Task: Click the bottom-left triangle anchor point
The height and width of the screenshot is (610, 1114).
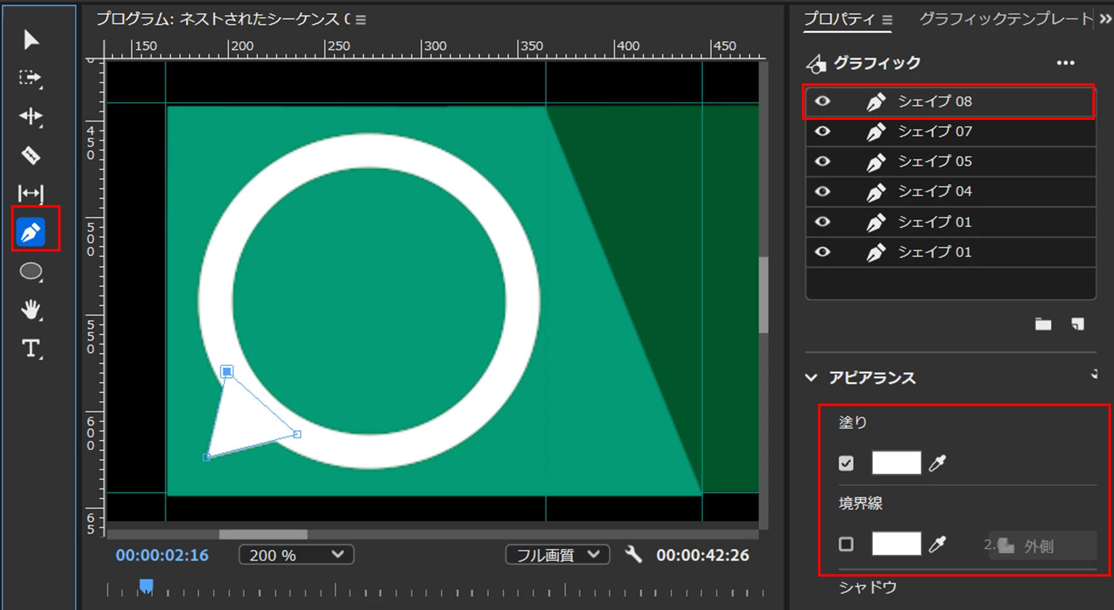Action: 207,457
